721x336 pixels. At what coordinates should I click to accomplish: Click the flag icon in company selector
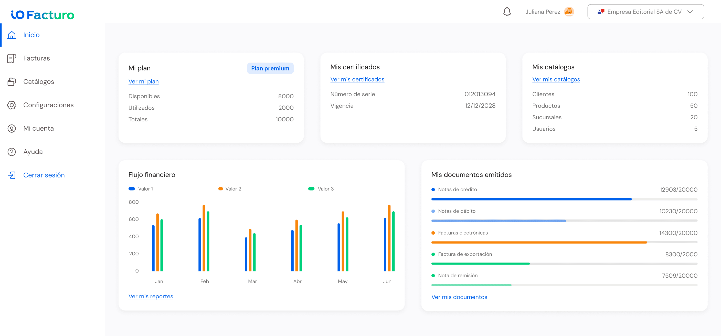pos(601,12)
